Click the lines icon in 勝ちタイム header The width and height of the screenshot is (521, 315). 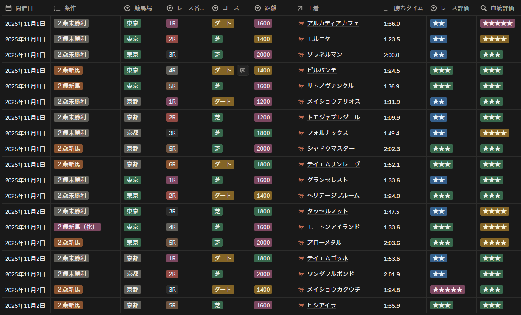coord(387,8)
